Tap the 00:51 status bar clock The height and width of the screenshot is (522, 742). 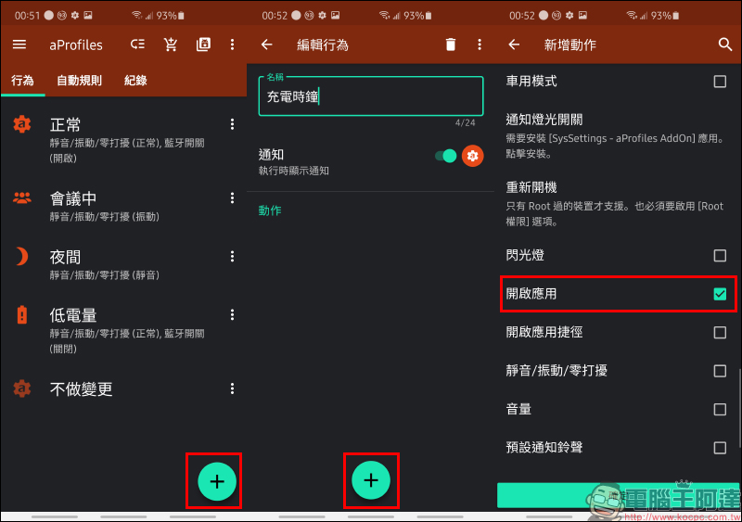[28, 16]
